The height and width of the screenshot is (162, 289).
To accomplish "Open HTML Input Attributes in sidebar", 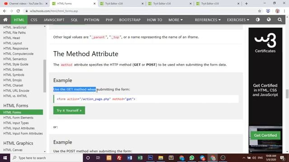I will click(x=19, y=128).
